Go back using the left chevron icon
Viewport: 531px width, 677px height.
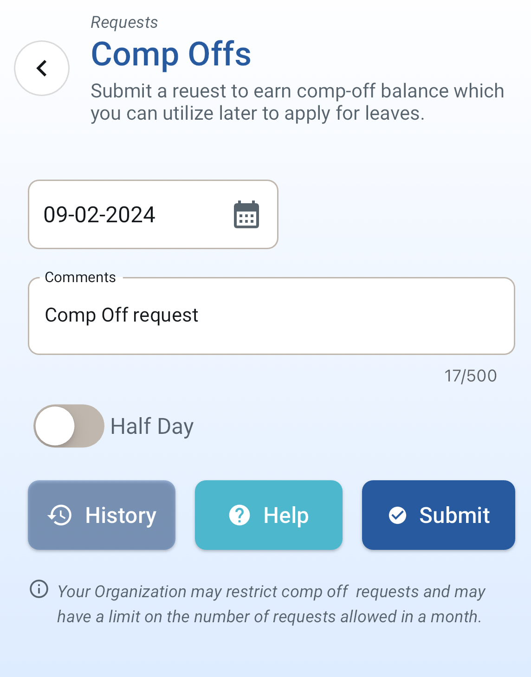[x=42, y=68]
